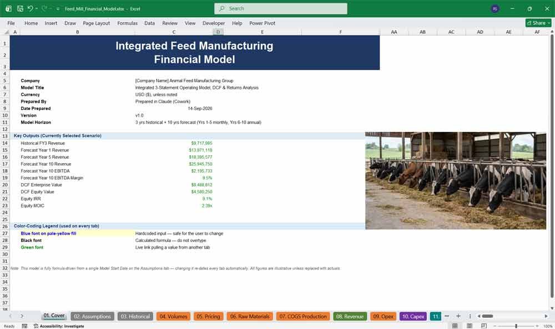Viewport: 555px width, 329px height.
Task: Click the Redo icon in quick access toolbar
Action: [44, 8]
